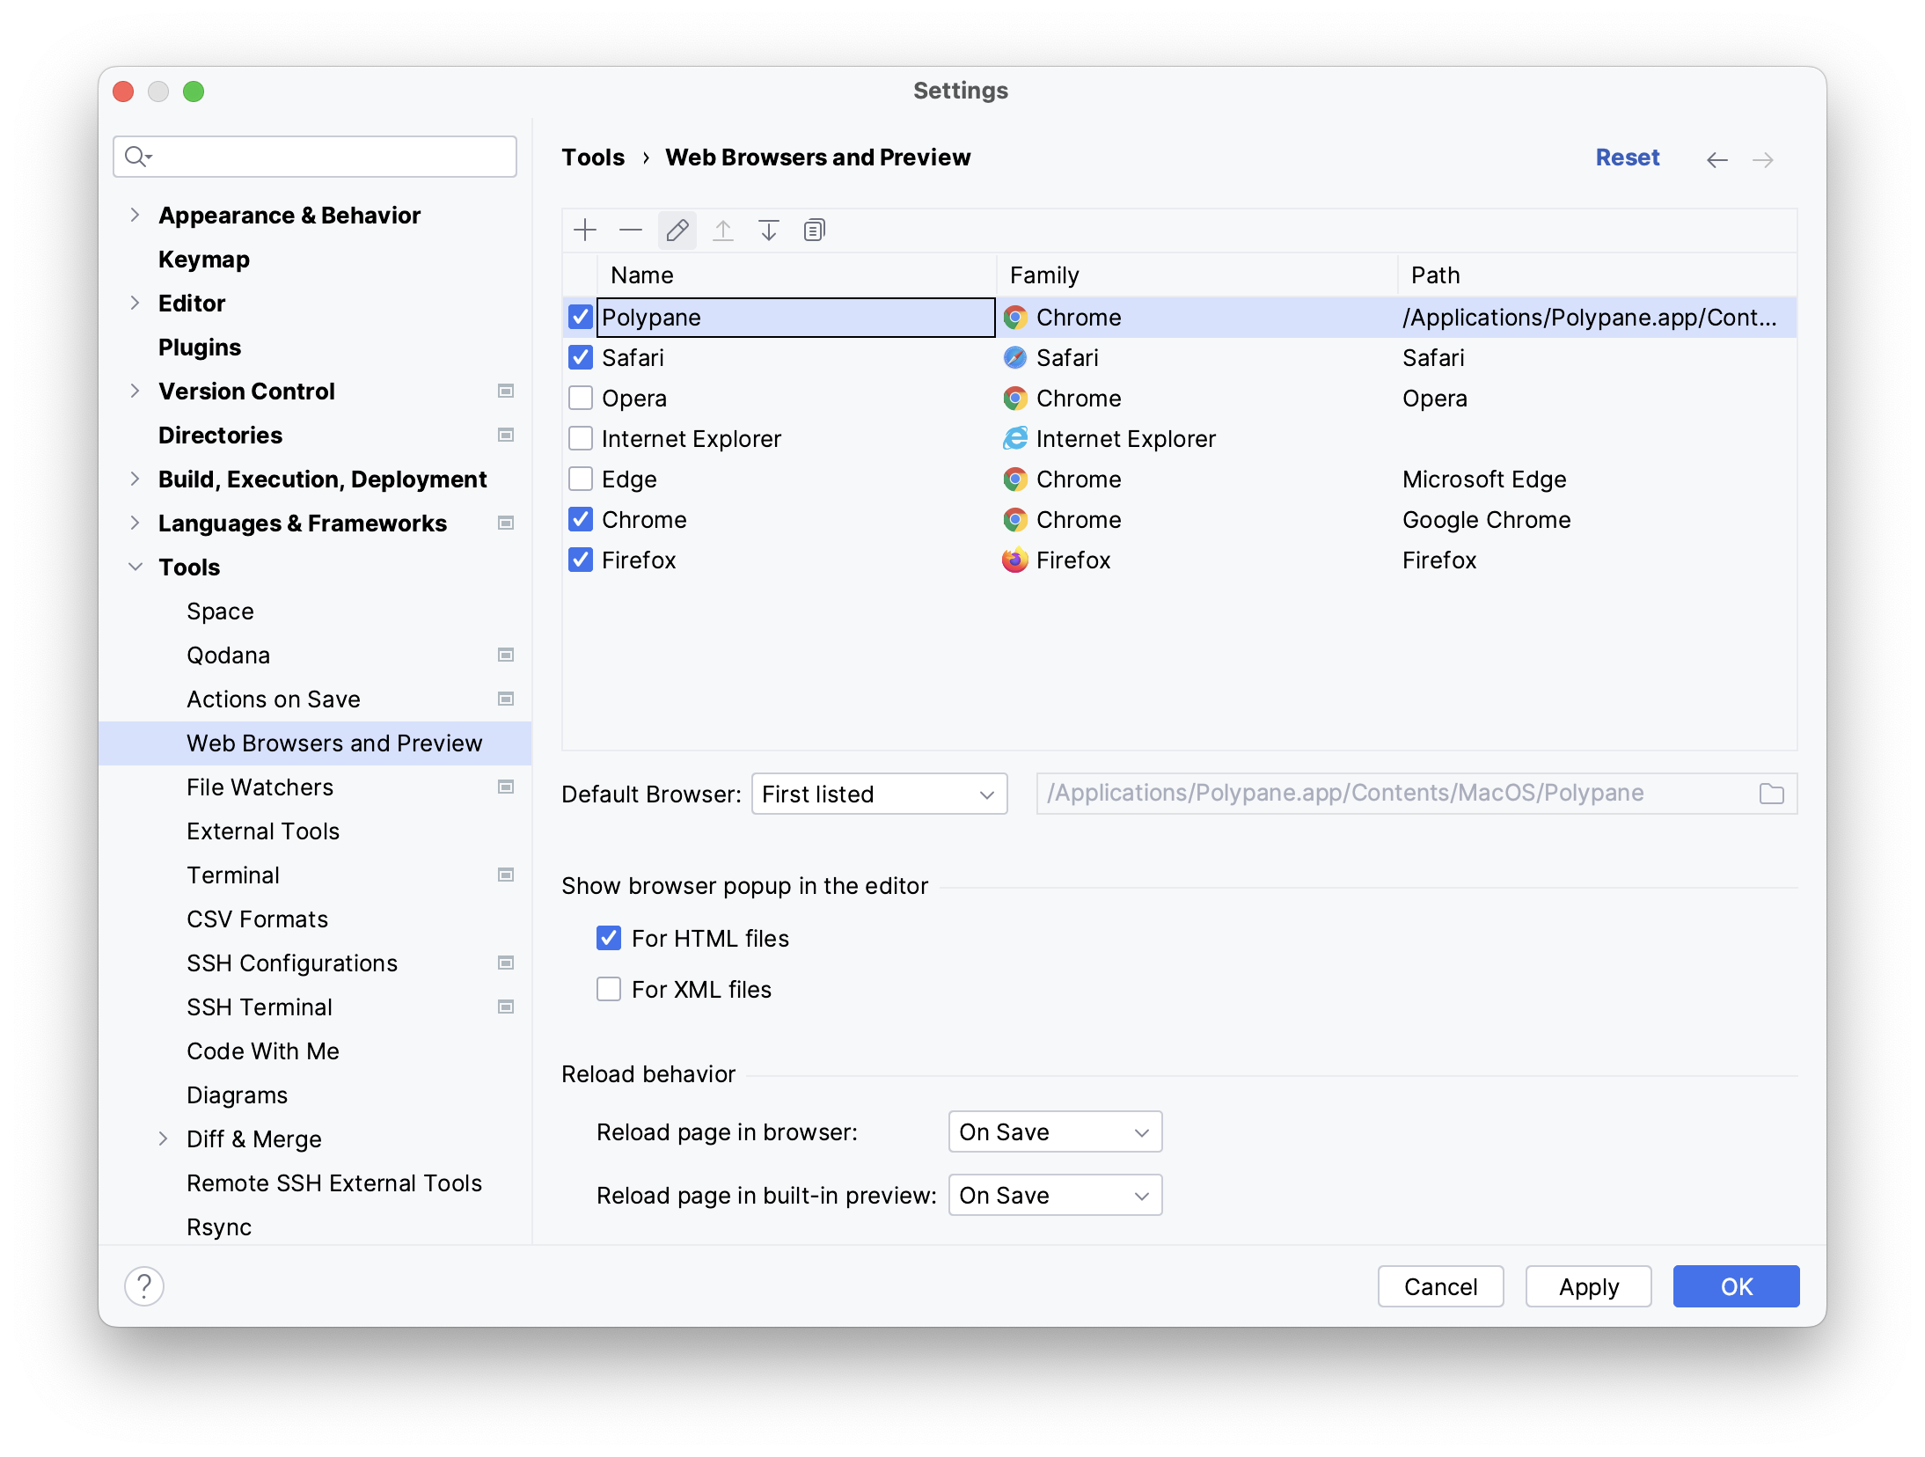Click the Move Down arrow icon
1925x1457 pixels.
[769, 231]
